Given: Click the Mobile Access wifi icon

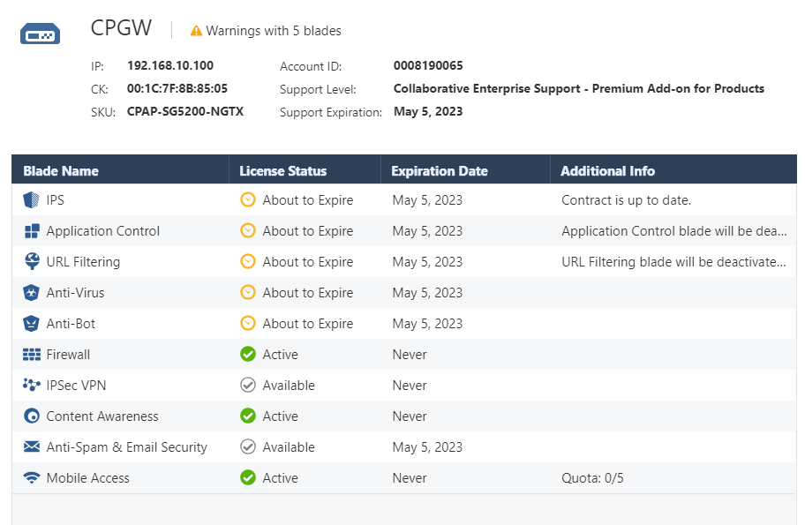Looking at the screenshot, I should (32, 478).
